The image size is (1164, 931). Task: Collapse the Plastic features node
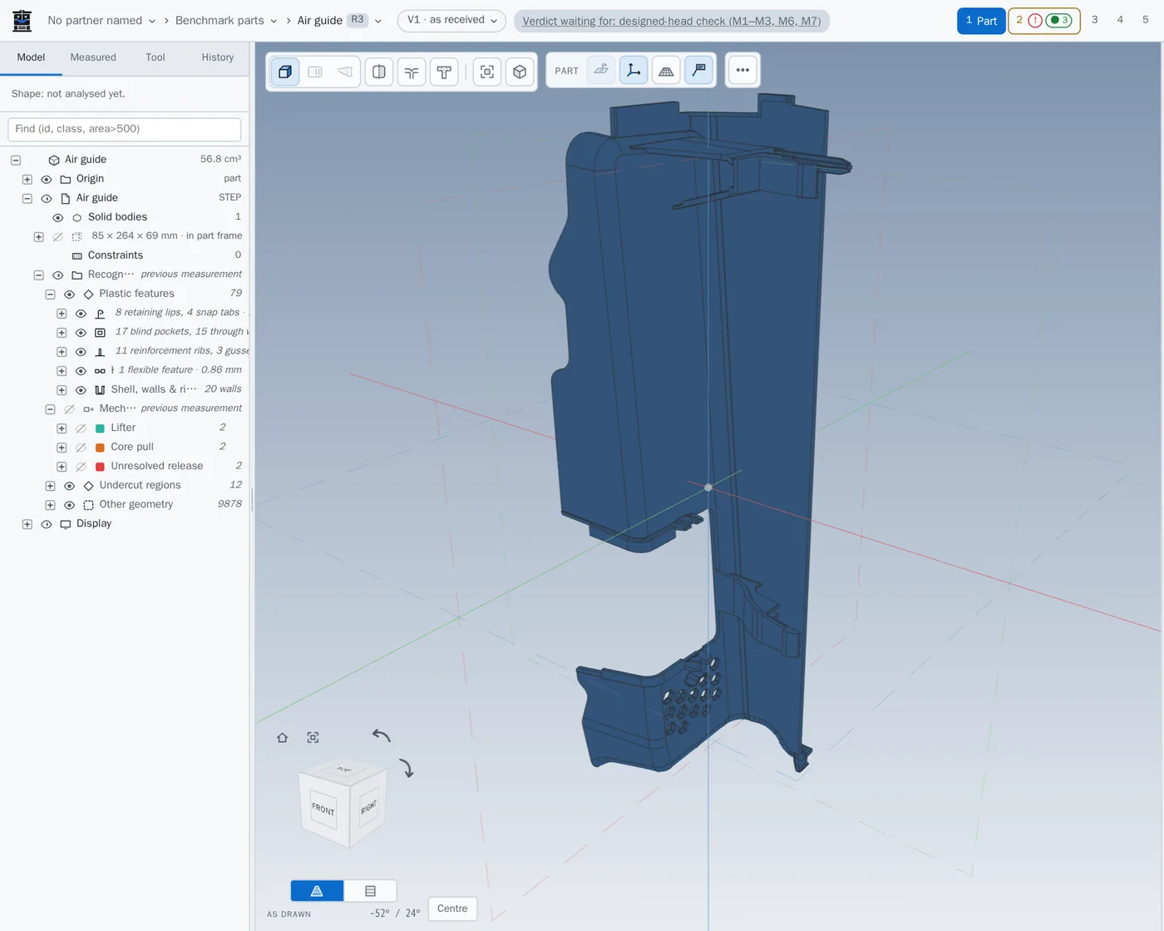click(x=50, y=294)
